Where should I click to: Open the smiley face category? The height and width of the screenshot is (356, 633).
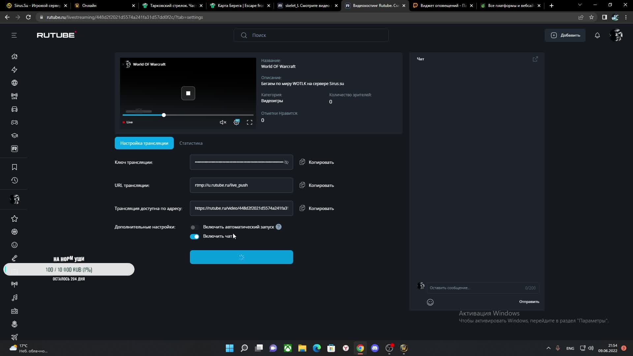pos(15,245)
